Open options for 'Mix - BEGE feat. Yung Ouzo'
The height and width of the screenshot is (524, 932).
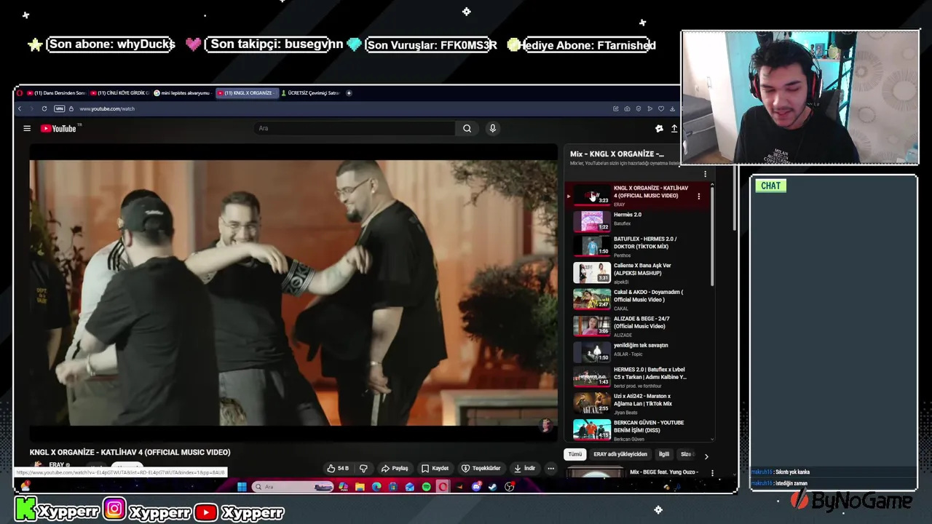coord(712,473)
